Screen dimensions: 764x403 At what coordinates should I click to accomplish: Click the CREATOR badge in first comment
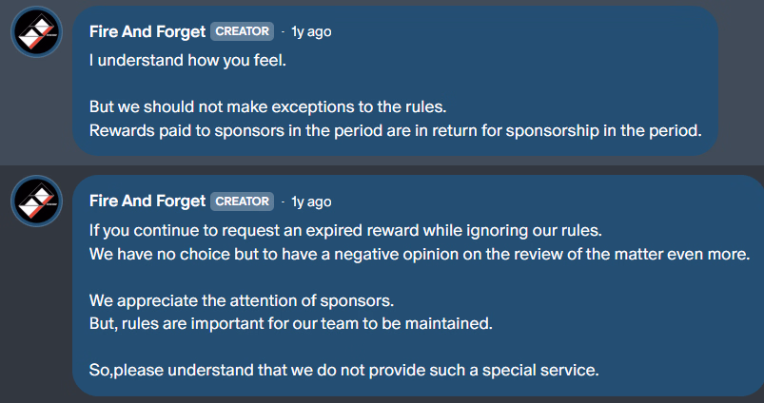point(242,31)
